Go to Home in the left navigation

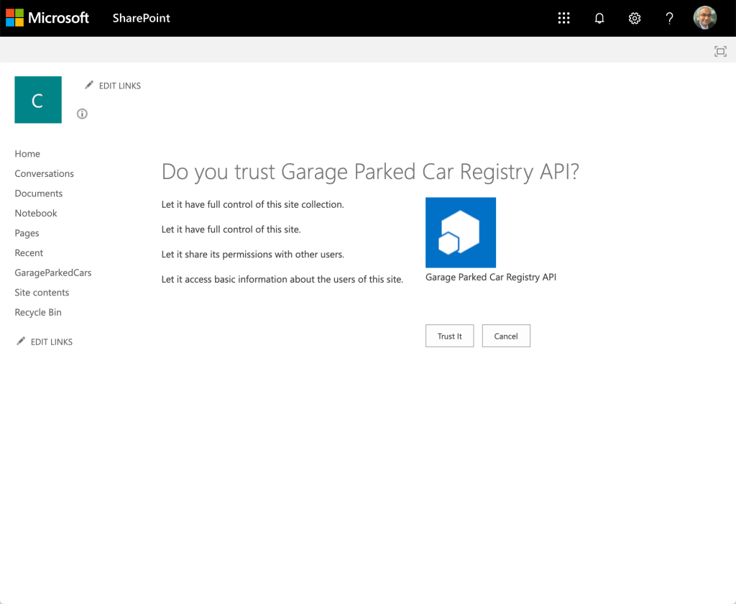(x=27, y=154)
